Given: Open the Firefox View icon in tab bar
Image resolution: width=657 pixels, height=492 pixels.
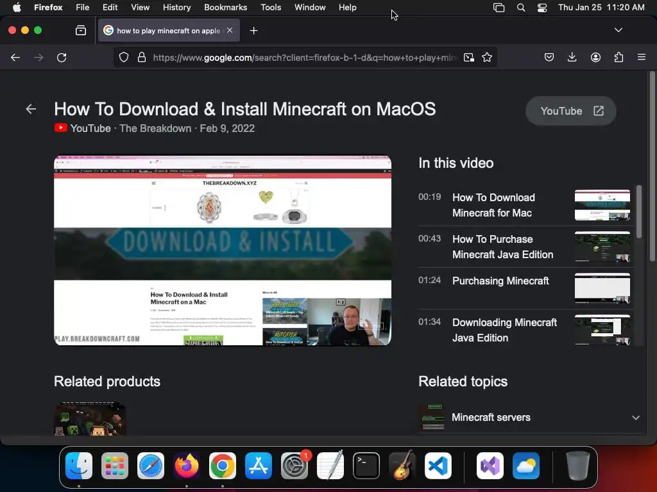Looking at the screenshot, I should [x=81, y=30].
